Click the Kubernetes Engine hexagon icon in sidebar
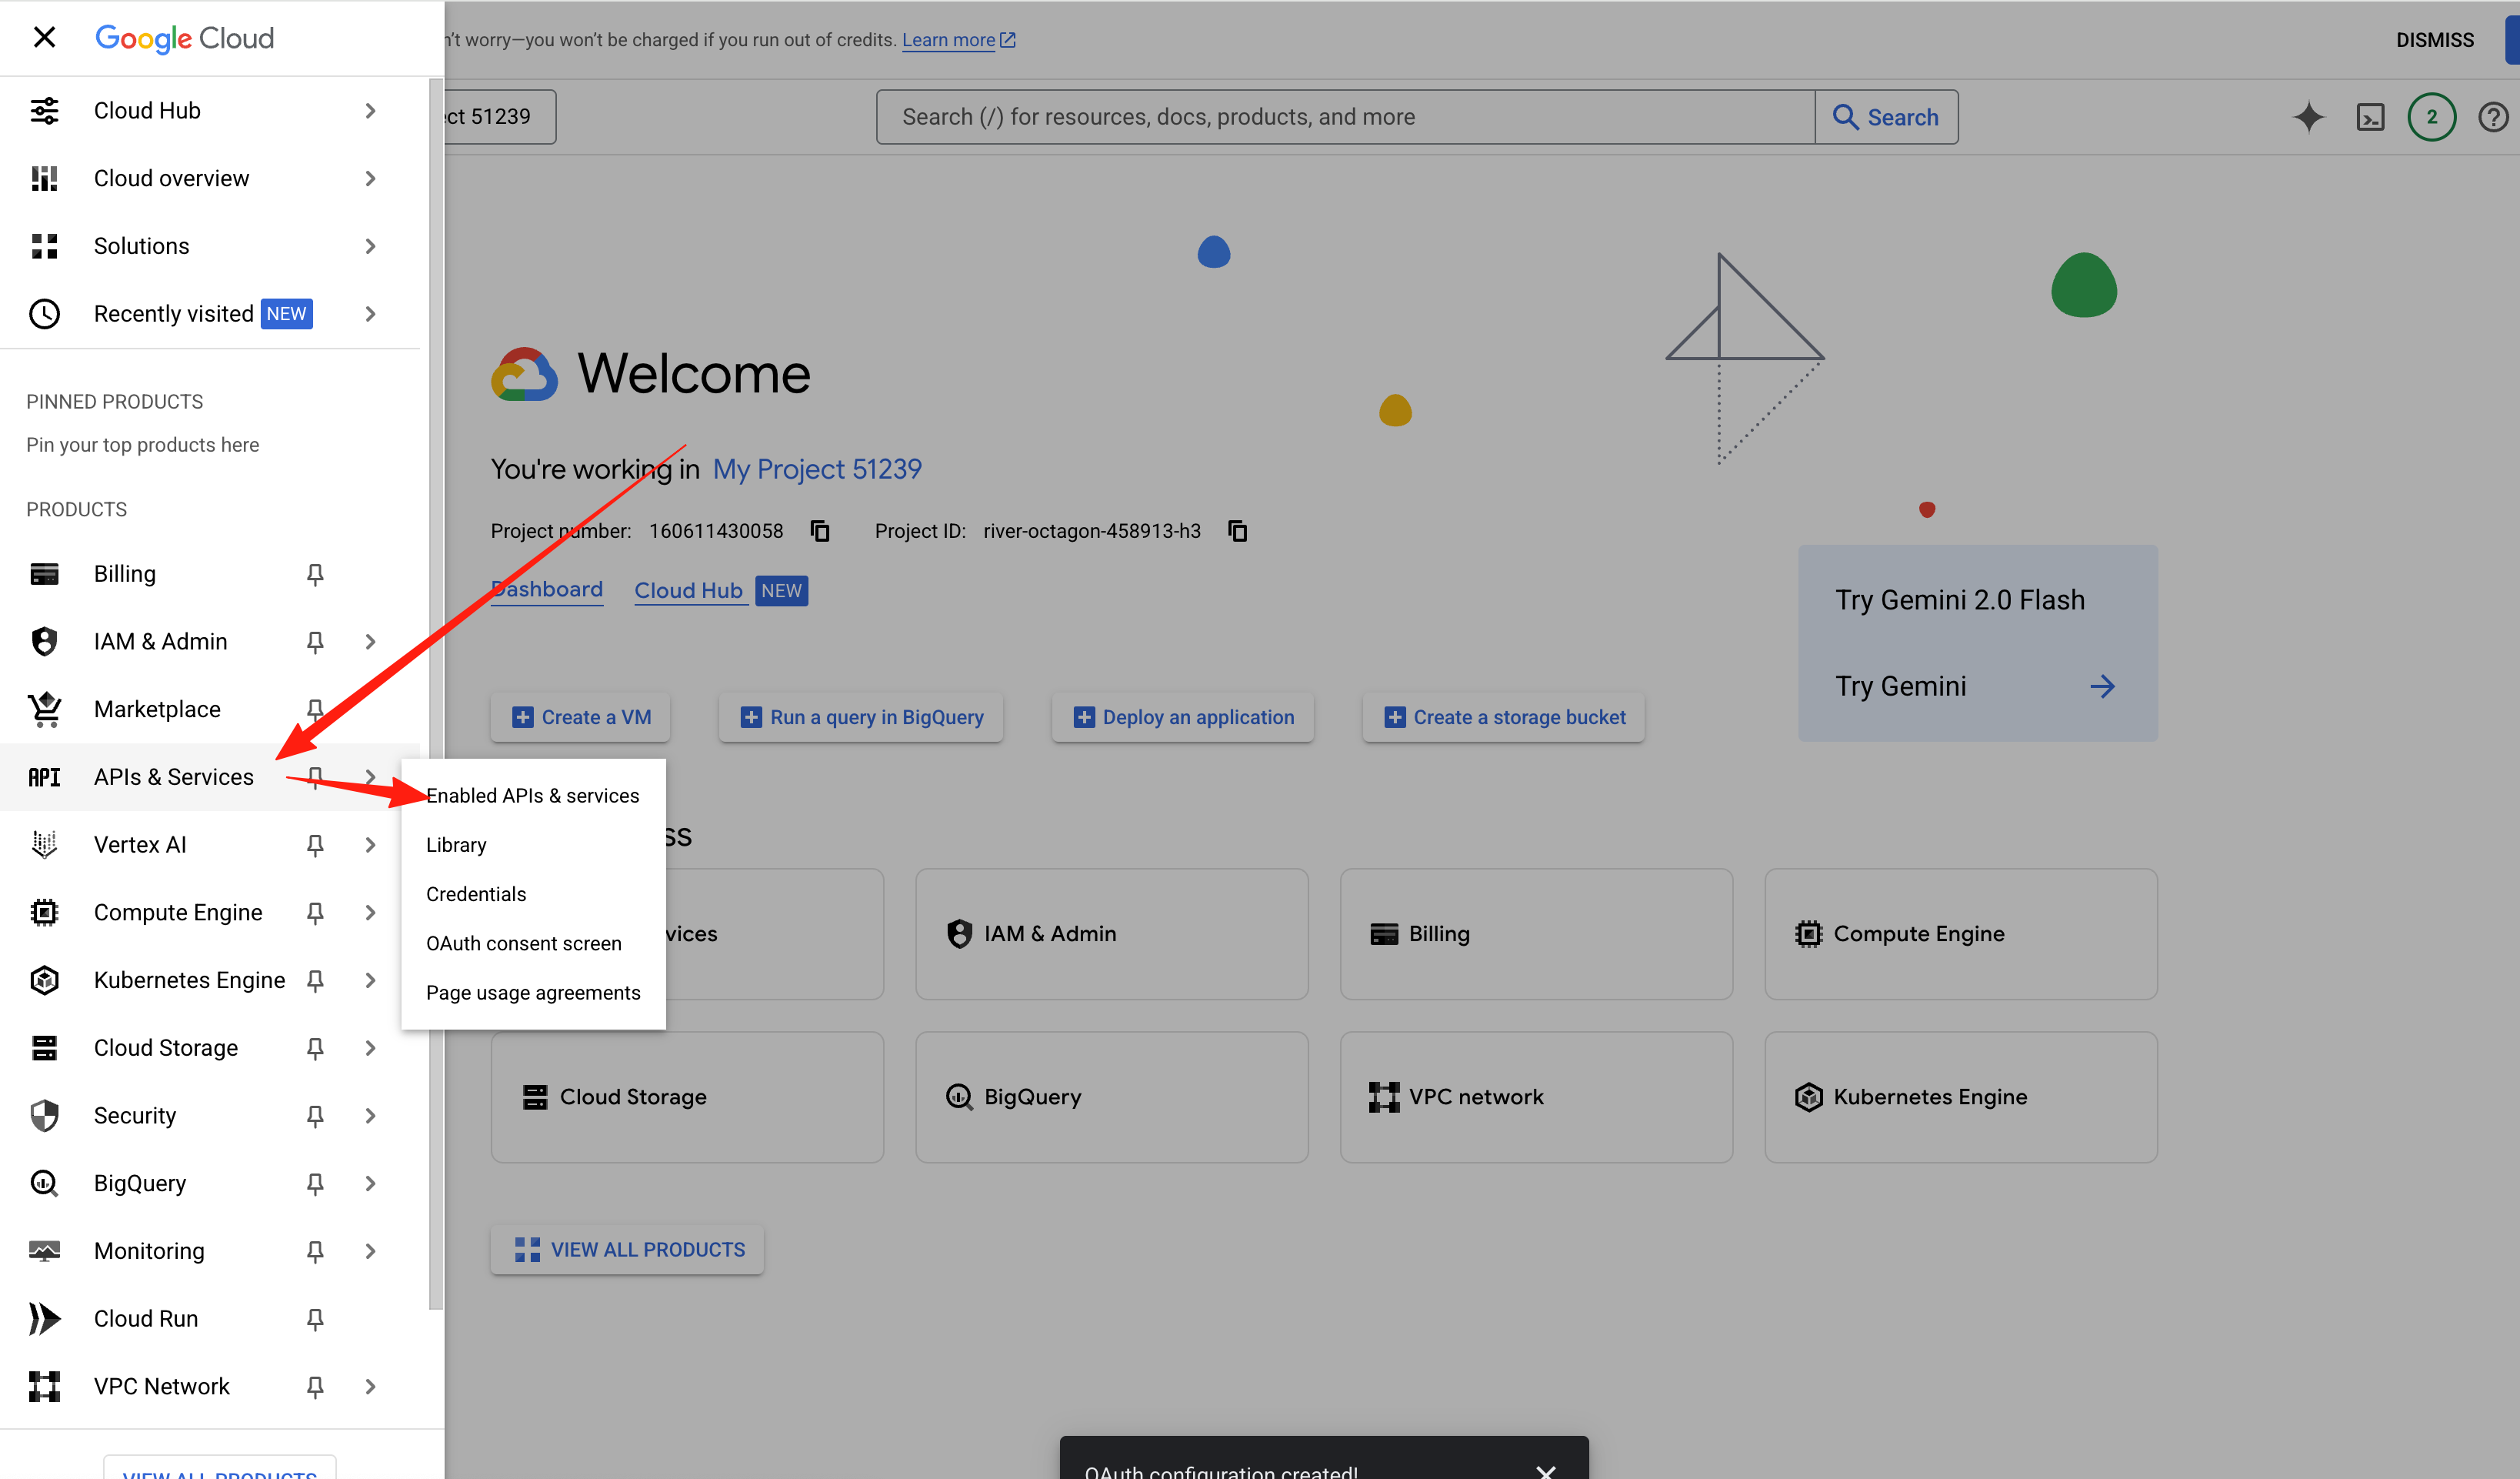 click(44, 980)
